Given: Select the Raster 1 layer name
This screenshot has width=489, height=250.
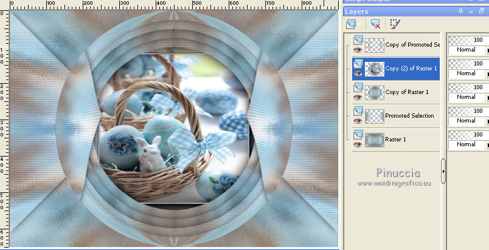Looking at the screenshot, I should click(395, 140).
